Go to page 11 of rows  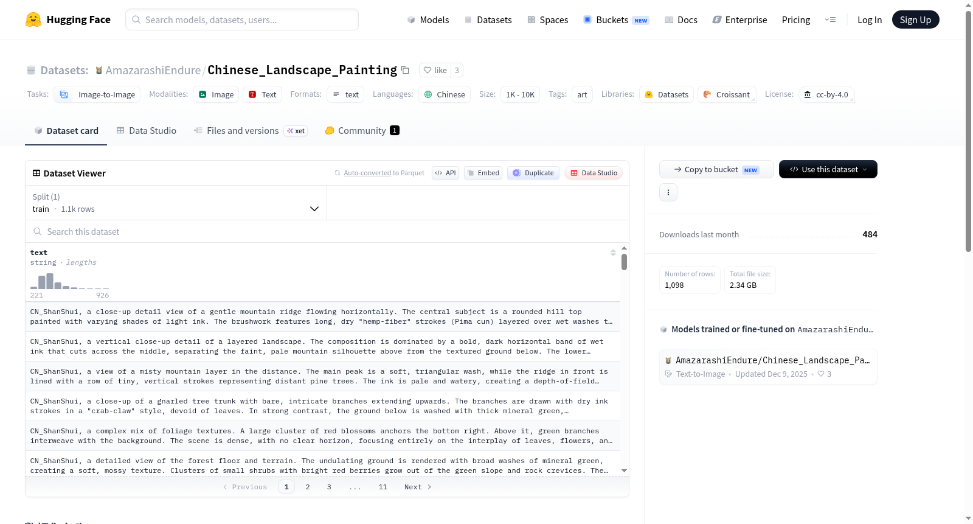[x=383, y=487]
